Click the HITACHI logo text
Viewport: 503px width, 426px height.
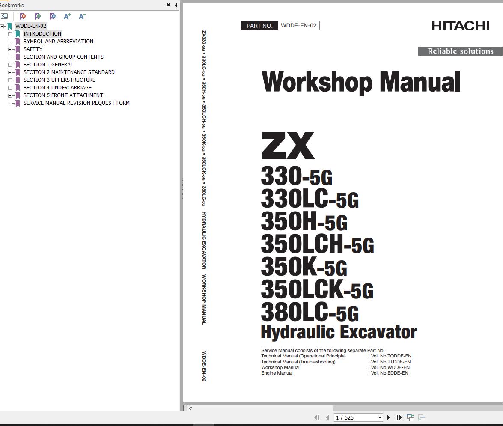click(x=460, y=26)
